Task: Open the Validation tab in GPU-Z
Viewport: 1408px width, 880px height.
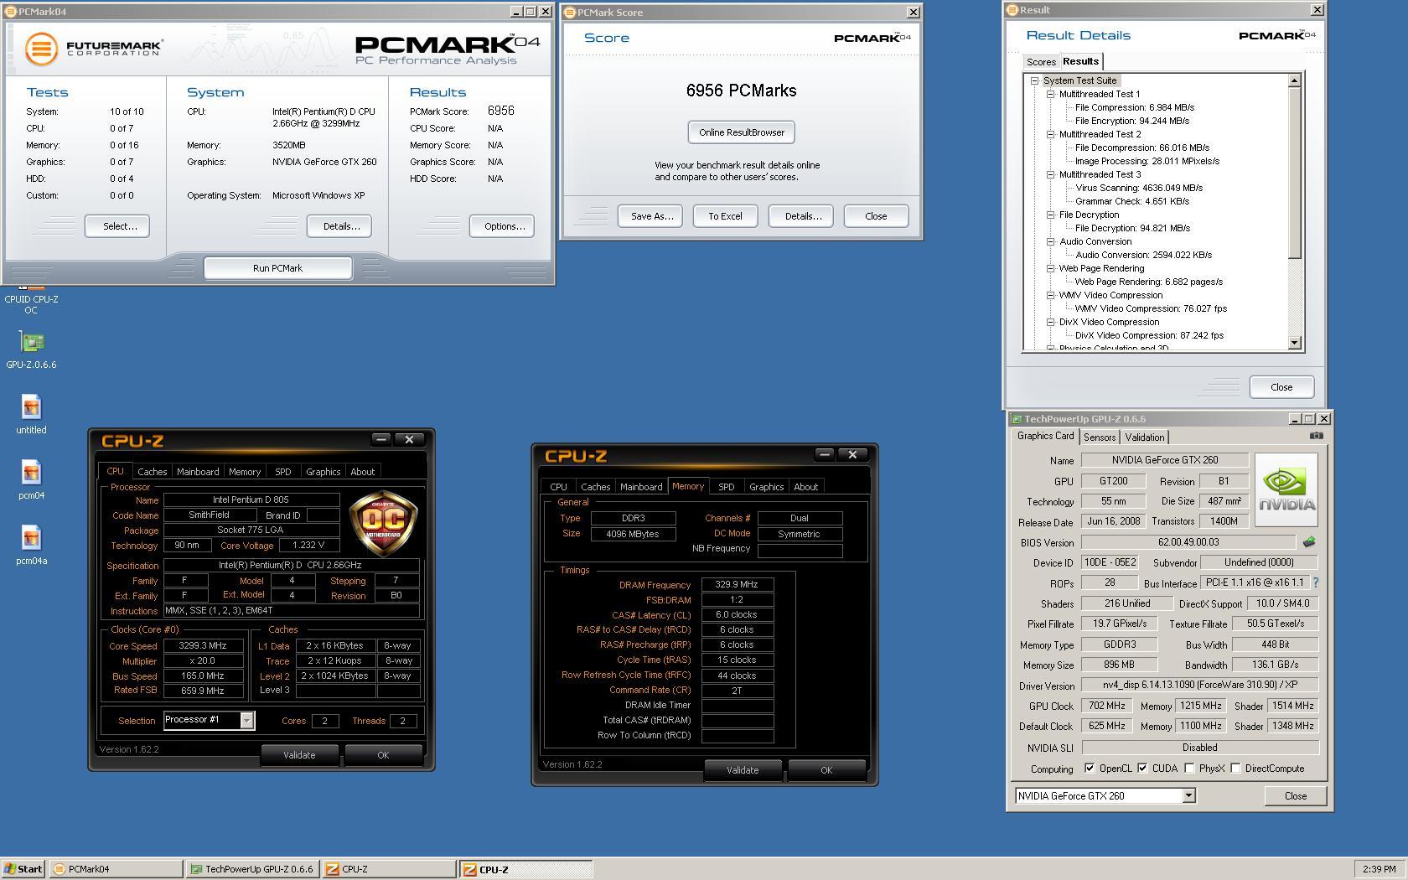Action: [1144, 437]
